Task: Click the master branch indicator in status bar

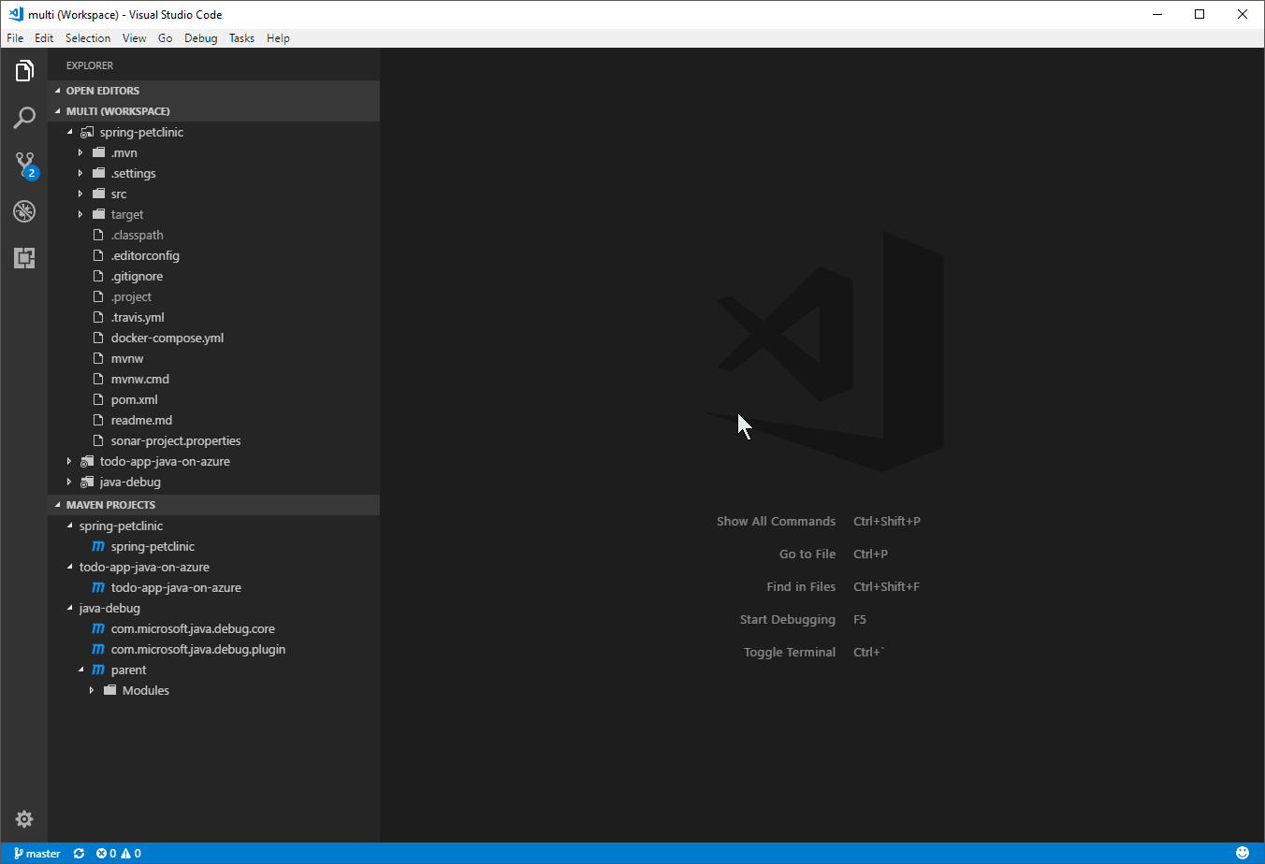Action: (x=37, y=854)
